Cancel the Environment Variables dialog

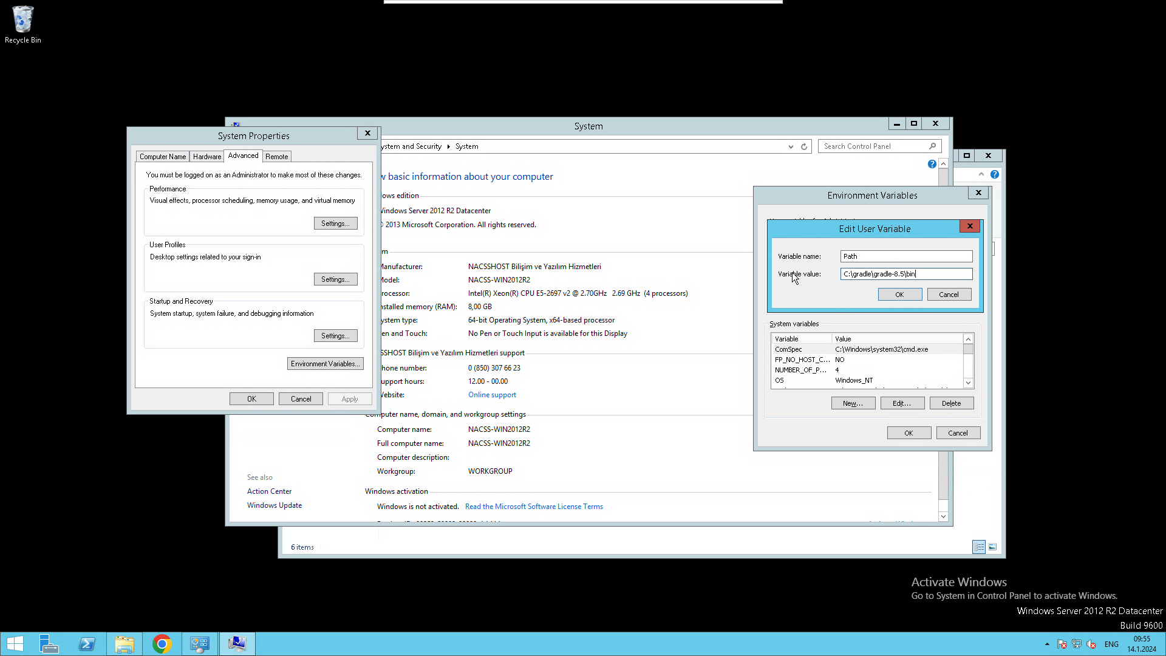958,433
